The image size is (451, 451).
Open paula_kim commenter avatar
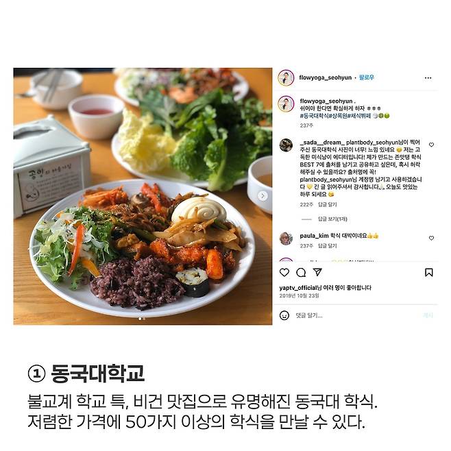tap(286, 239)
